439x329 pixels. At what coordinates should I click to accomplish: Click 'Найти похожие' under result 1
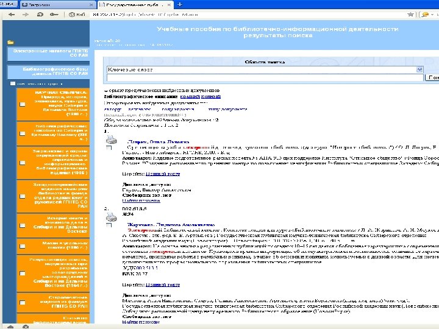(141, 200)
